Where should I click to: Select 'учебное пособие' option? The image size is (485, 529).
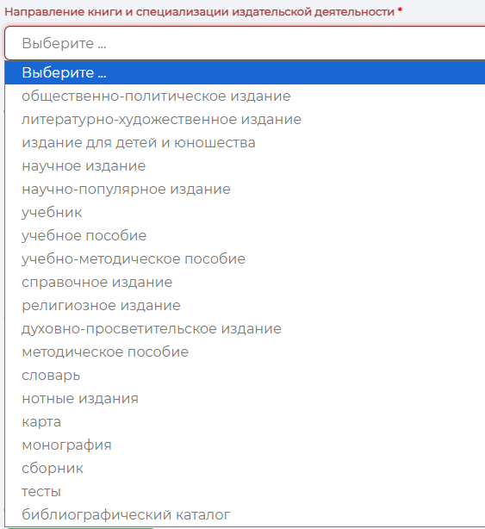pos(245,236)
